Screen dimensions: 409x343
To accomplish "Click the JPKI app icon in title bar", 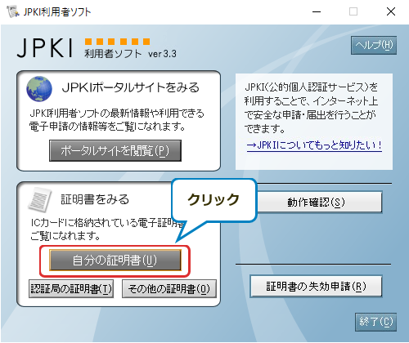I will coord(12,11).
